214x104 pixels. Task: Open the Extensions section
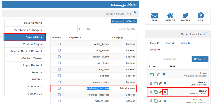point(25,86)
